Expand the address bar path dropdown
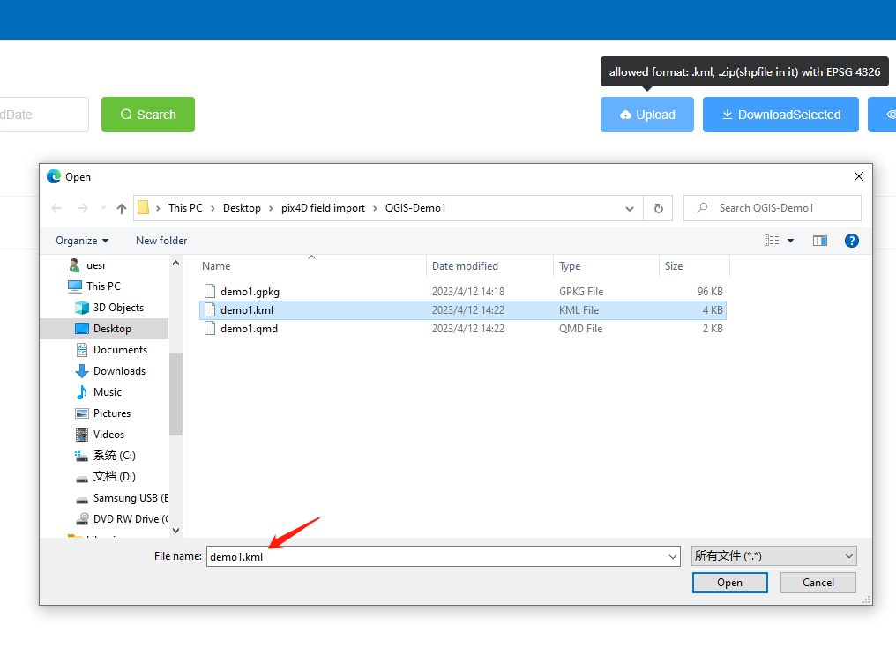Viewport: 896px width, 647px height. pyautogui.click(x=630, y=209)
